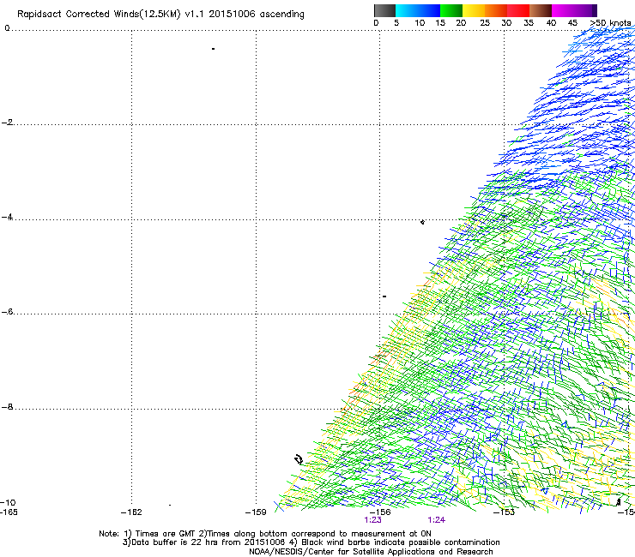This screenshot has width=635, height=557.
Task: Click the orange 25-30 knots legend segment
Action: [496, 10]
